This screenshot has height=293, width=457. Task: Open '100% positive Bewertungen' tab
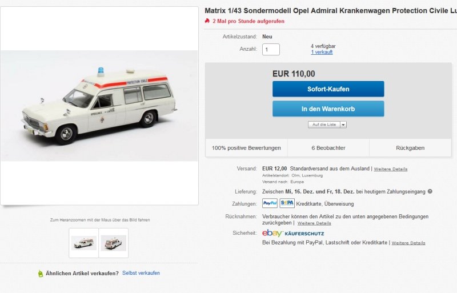click(246, 148)
